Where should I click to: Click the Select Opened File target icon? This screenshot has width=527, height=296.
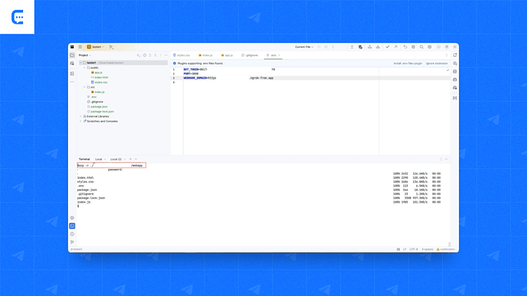tap(145, 55)
